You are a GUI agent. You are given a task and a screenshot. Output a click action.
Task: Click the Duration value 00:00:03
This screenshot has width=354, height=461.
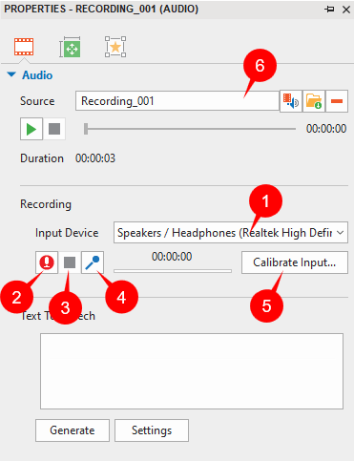click(95, 158)
